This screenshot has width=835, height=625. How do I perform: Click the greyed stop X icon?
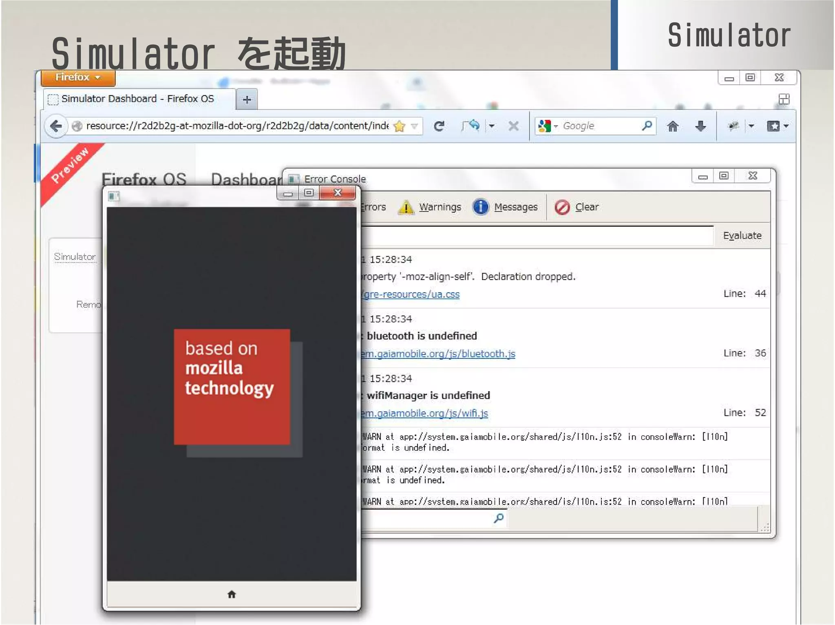513,126
